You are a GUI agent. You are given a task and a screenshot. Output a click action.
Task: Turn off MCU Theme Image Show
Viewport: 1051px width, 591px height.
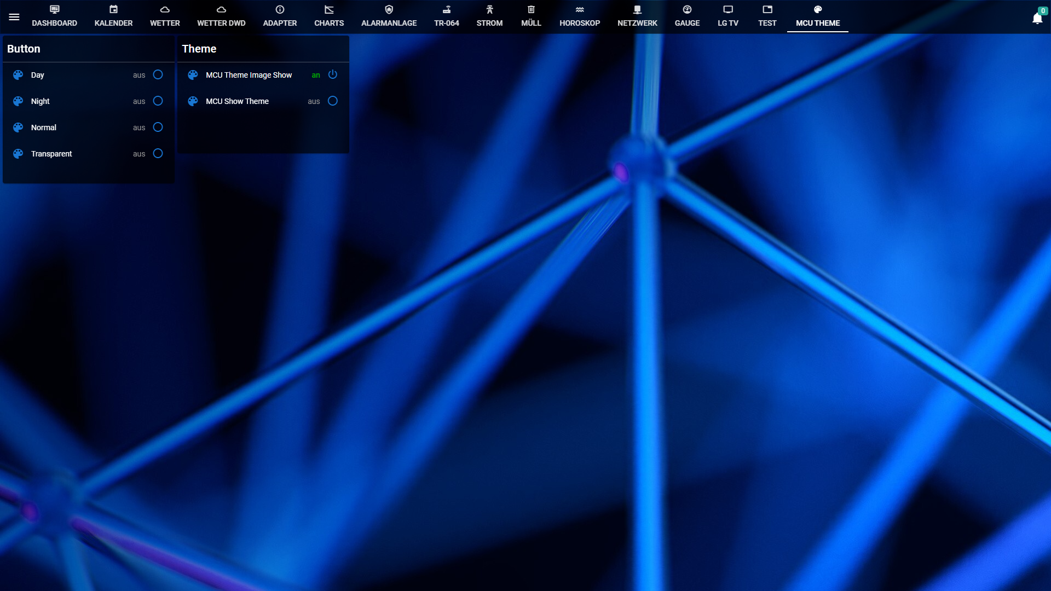click(x=332, y=74)
